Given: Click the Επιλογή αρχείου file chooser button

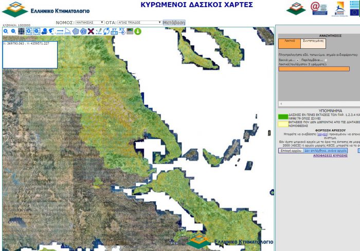Looking at the screenshot, I should (290, 151).
